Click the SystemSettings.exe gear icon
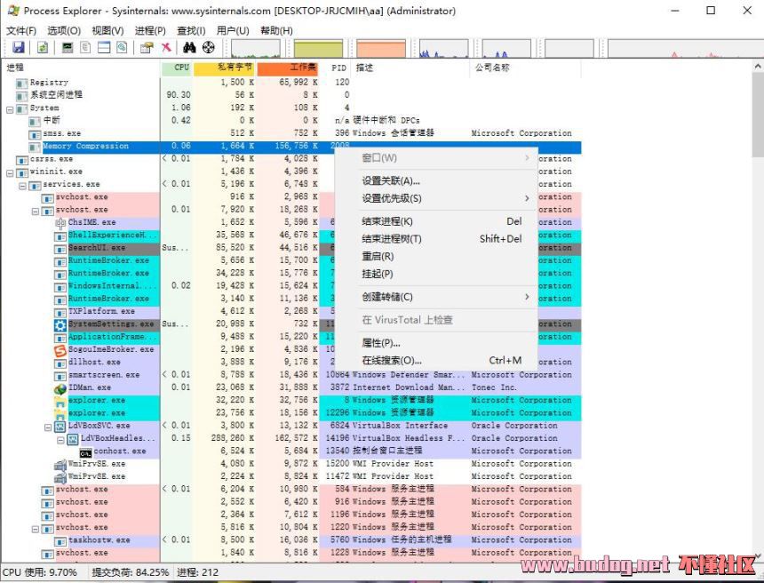The image size is (764, 583). tap(60, 324)
